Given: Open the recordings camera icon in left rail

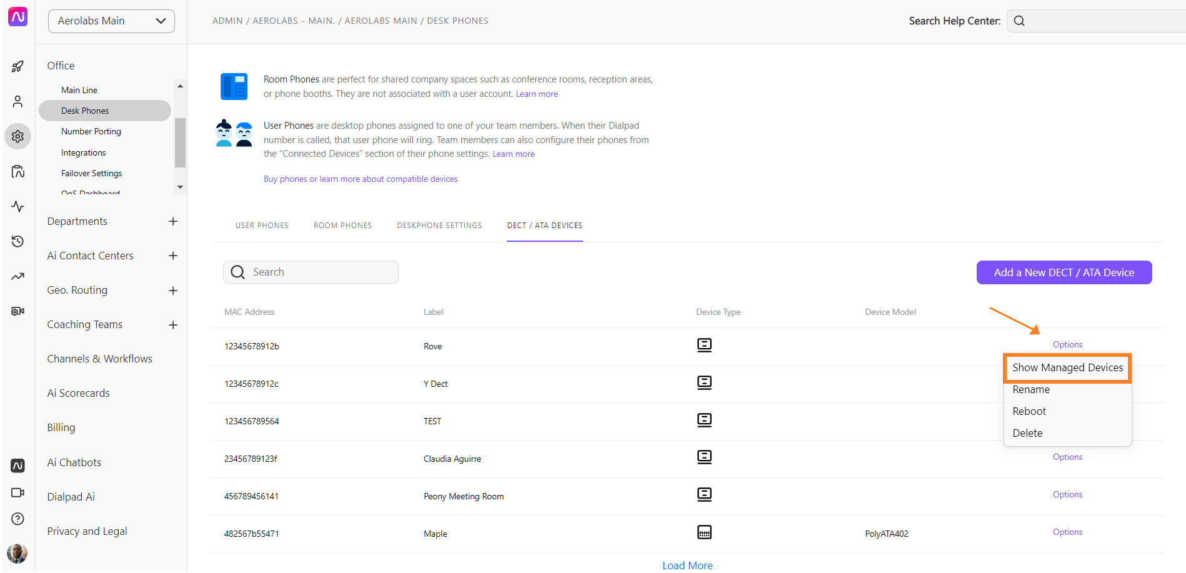Looking at the screenshot, I should click(x=17, y=311).
